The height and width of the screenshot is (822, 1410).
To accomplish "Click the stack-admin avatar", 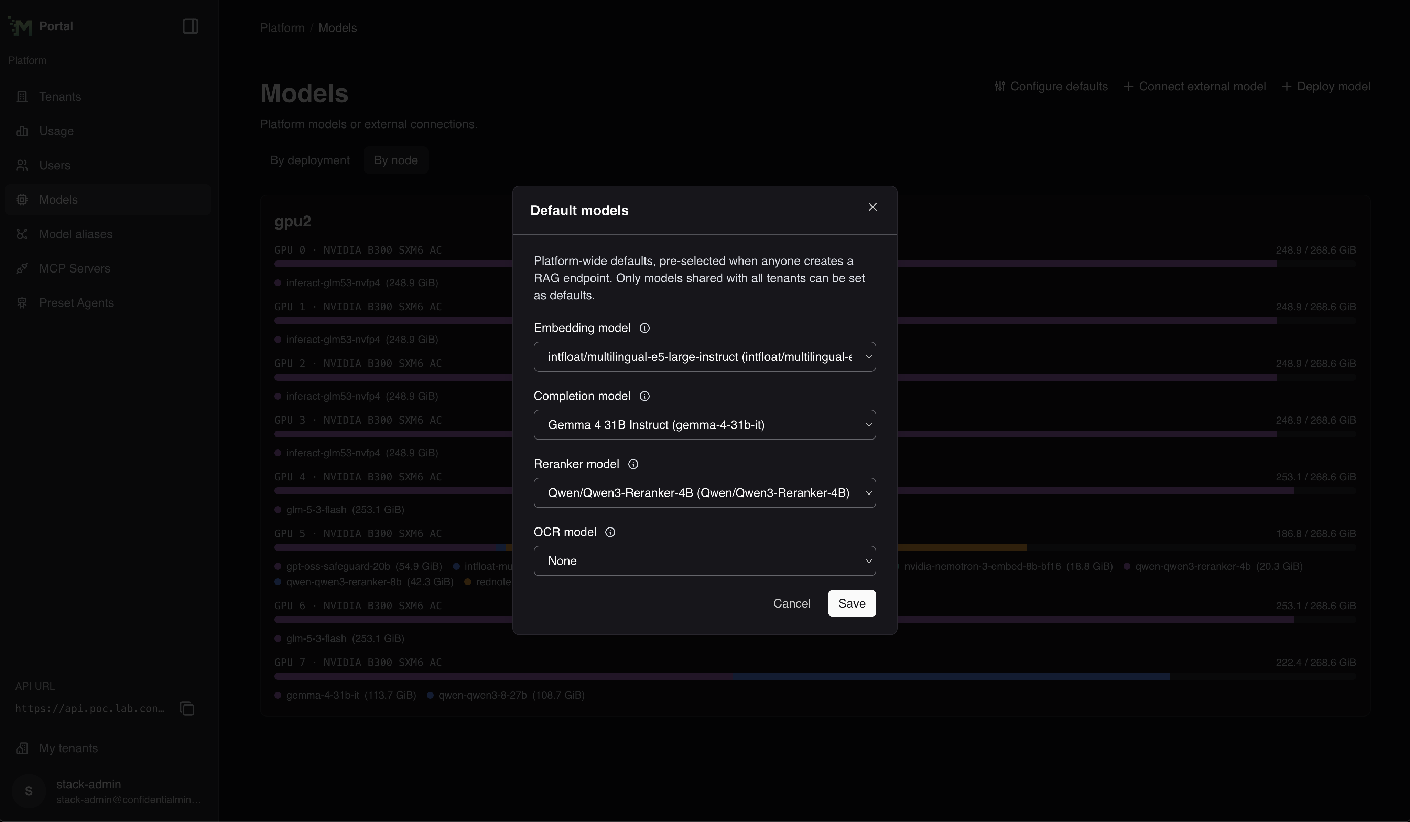I will (29, 791).
